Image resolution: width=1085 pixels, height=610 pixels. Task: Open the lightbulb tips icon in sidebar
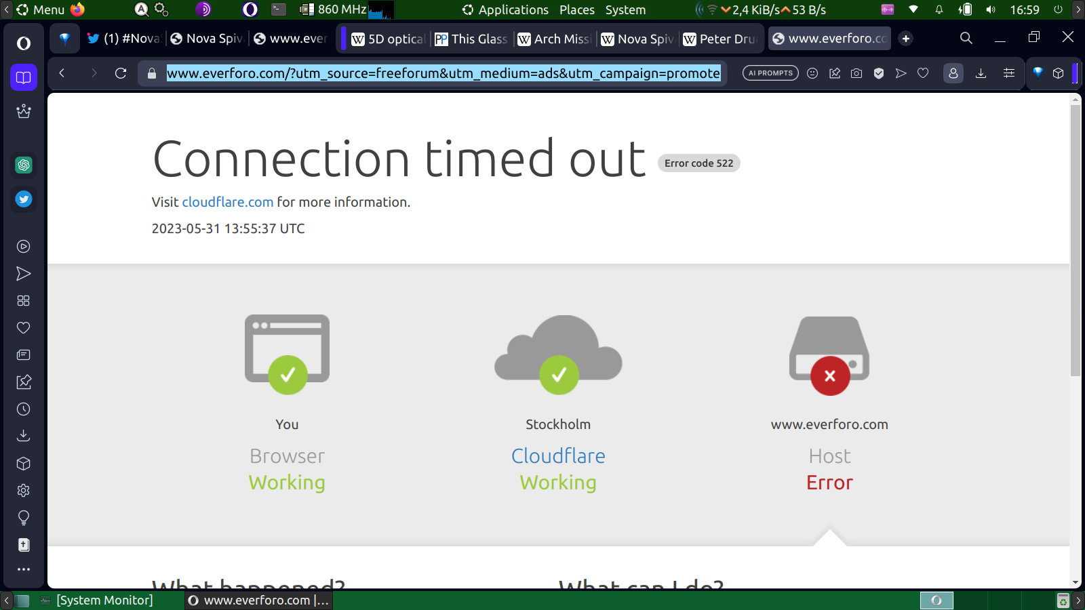[x=24, y=518]
